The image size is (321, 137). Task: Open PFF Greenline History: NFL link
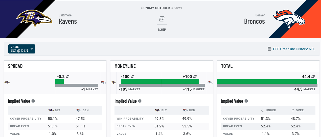(294, 49)
